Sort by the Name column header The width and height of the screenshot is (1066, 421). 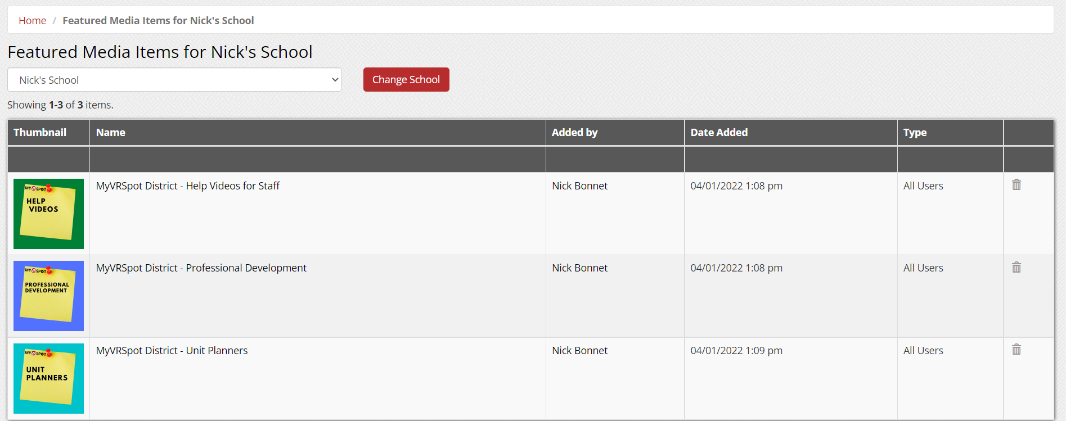tap(111, 133)
